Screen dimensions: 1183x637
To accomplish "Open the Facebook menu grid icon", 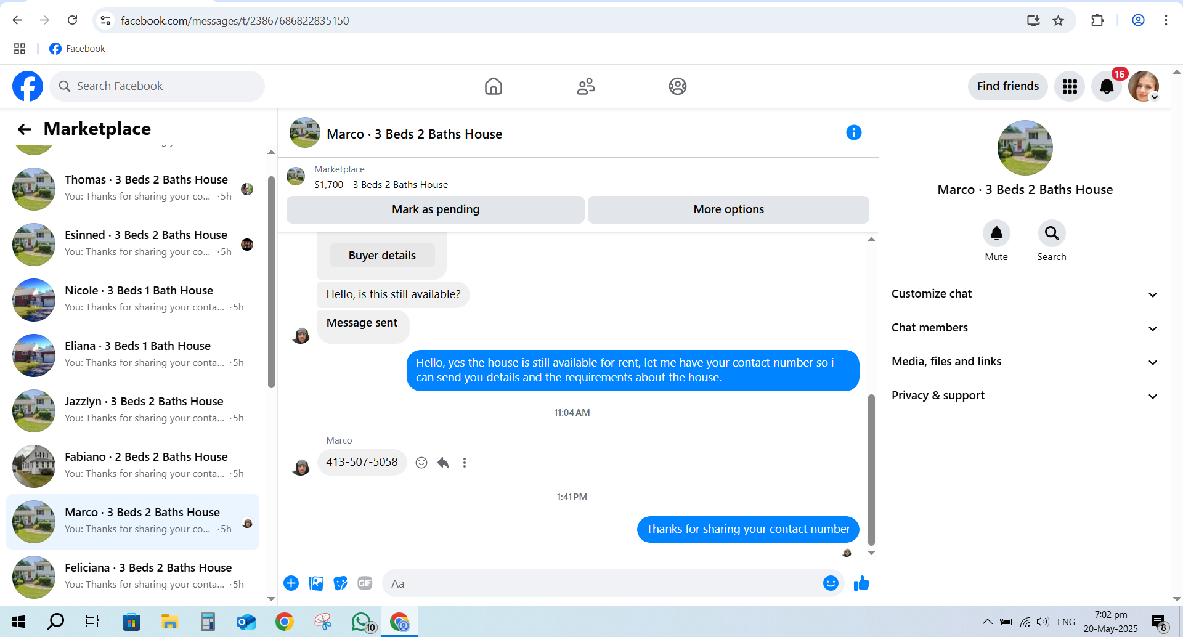I will click(x=1070, y=86).
